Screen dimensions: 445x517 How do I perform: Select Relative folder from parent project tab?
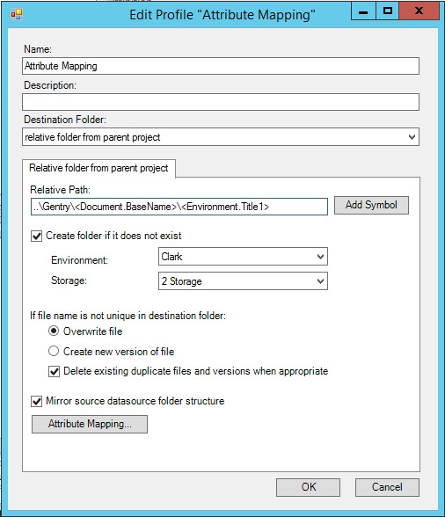click(x=98, y=168)
